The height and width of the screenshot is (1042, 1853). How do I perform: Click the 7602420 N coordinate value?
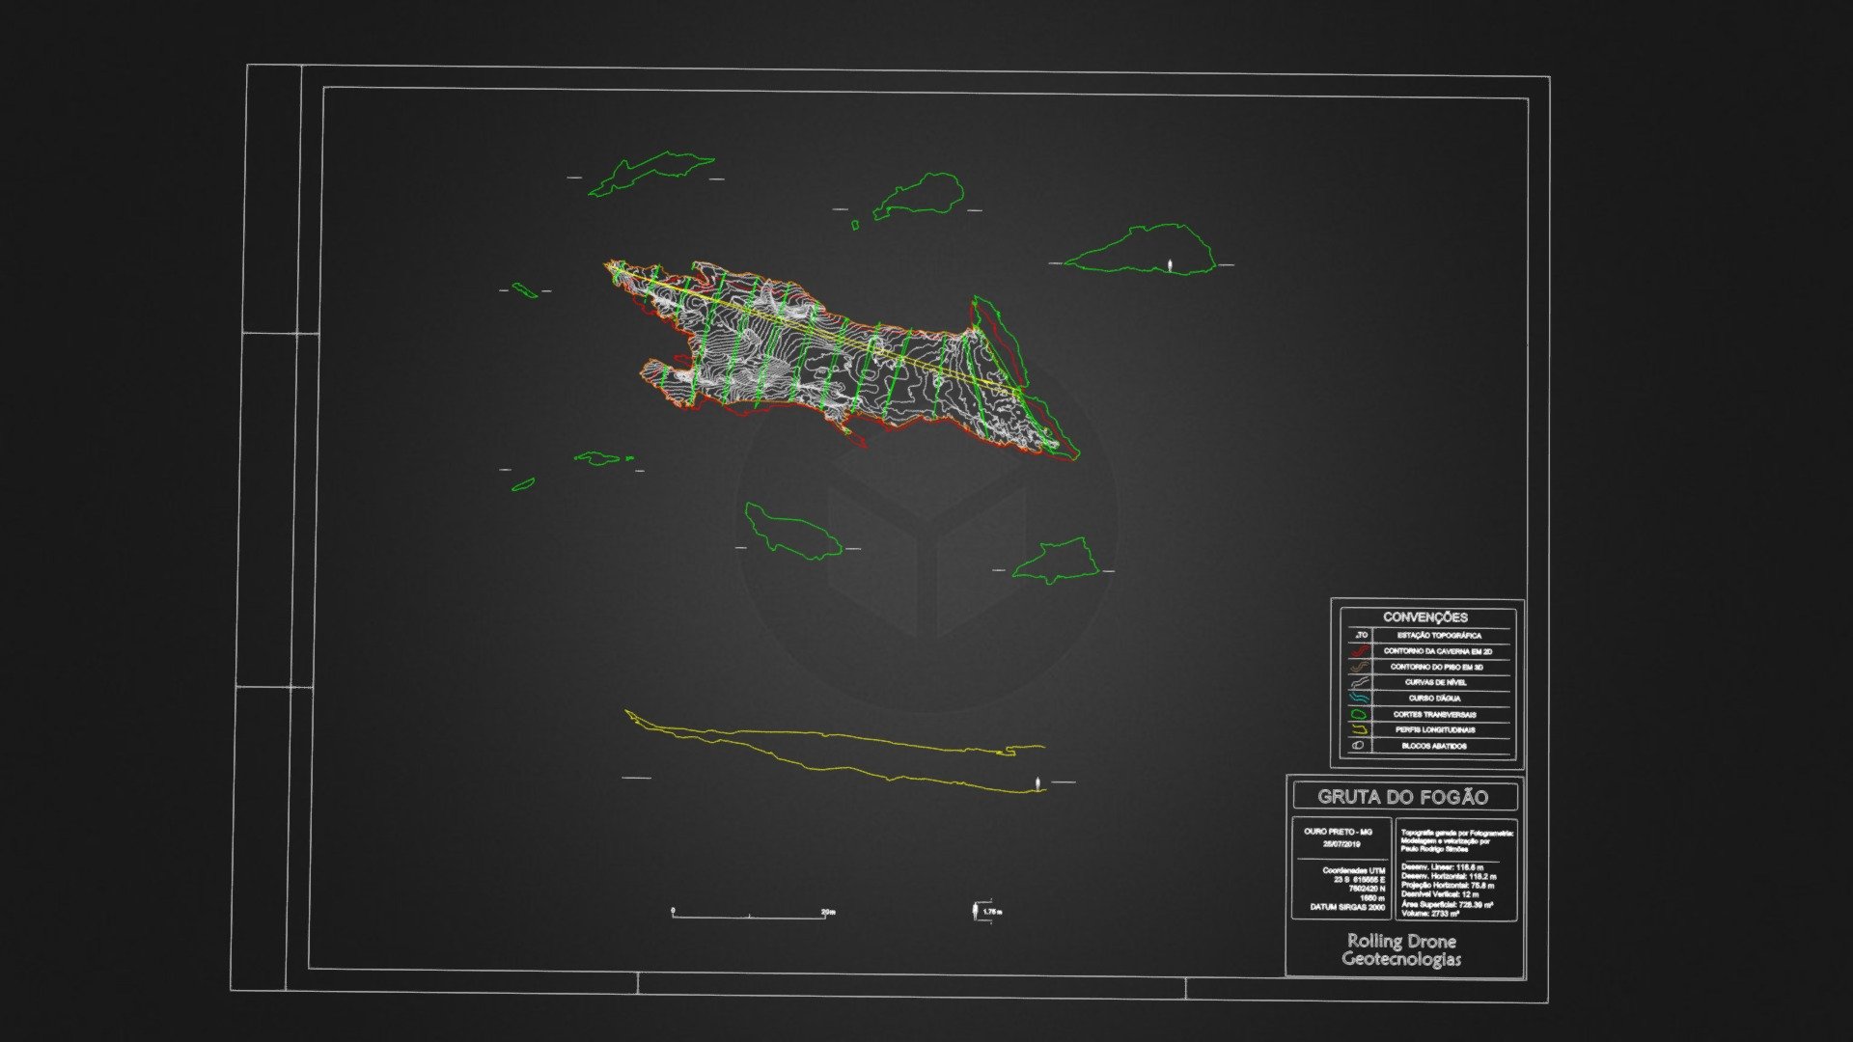[1368, 889]
